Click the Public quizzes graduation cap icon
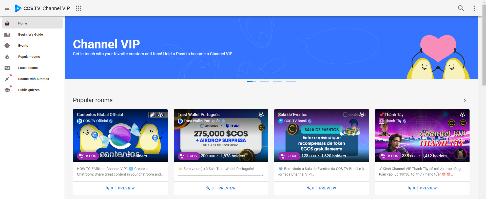This screenshot has width=486, height=199. coord(7,90)
